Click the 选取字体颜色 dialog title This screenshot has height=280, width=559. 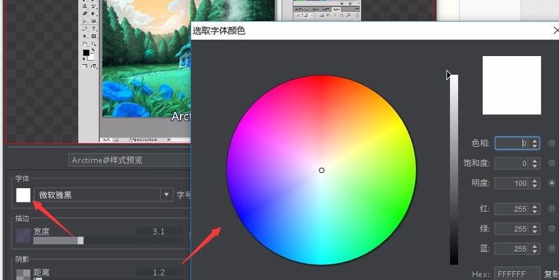(x=219, y=31)
